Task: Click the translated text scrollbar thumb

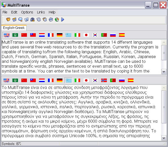Action: point(164,107)
